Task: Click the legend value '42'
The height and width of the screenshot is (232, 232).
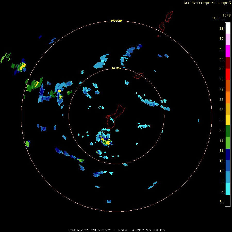Action: tap(221, 89)
